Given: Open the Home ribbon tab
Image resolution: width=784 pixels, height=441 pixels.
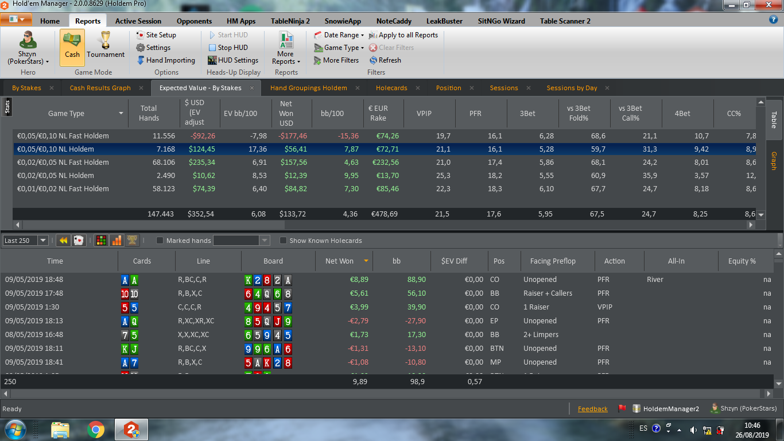Looking at the screenshot, I should (50, 21).
